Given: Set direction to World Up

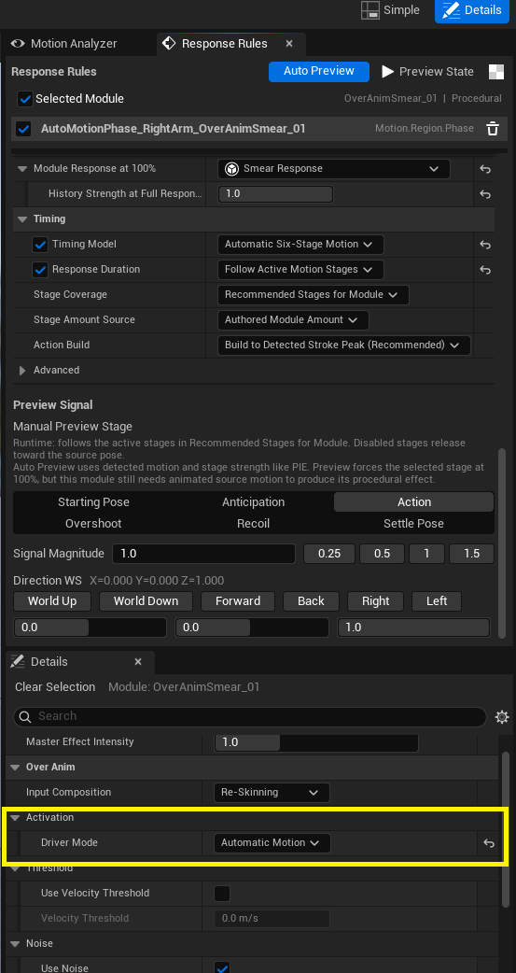Looking at the screenshot, I should pyautogui.click(x=52, y=600).
